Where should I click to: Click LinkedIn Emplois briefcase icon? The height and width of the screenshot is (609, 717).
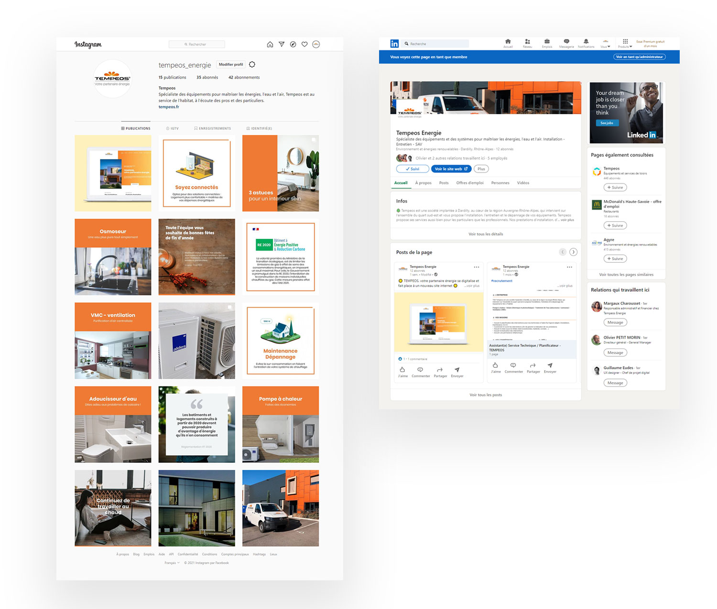(x=547, y=43)
